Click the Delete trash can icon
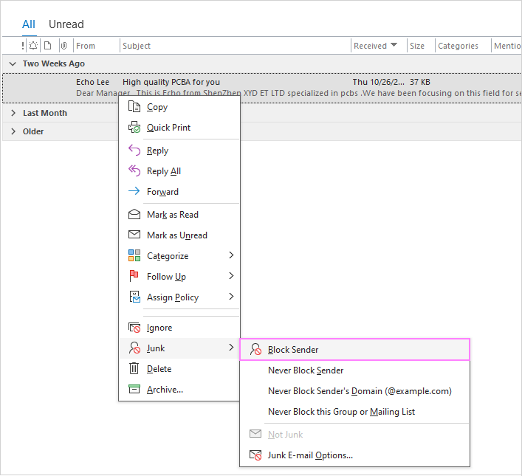The image size is (522, 476). coord(134,368)
